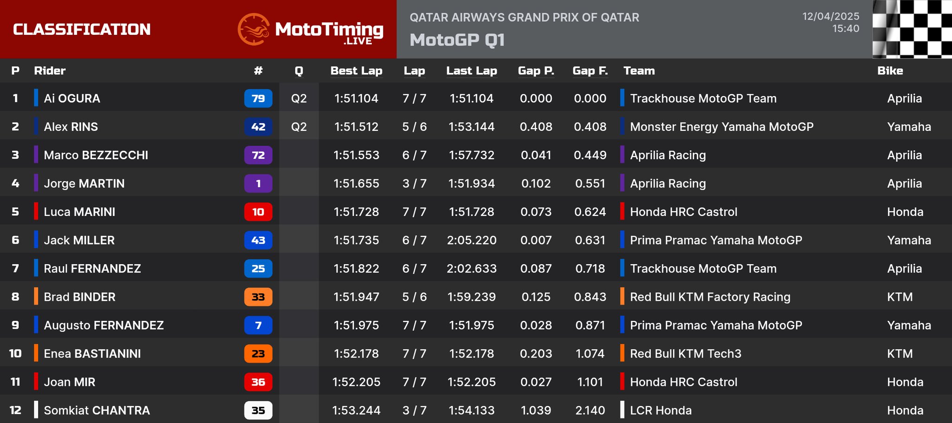The height and width of the screenshot is (423, 952).
Task: Click the Rider column header
Action: [50, 71]
